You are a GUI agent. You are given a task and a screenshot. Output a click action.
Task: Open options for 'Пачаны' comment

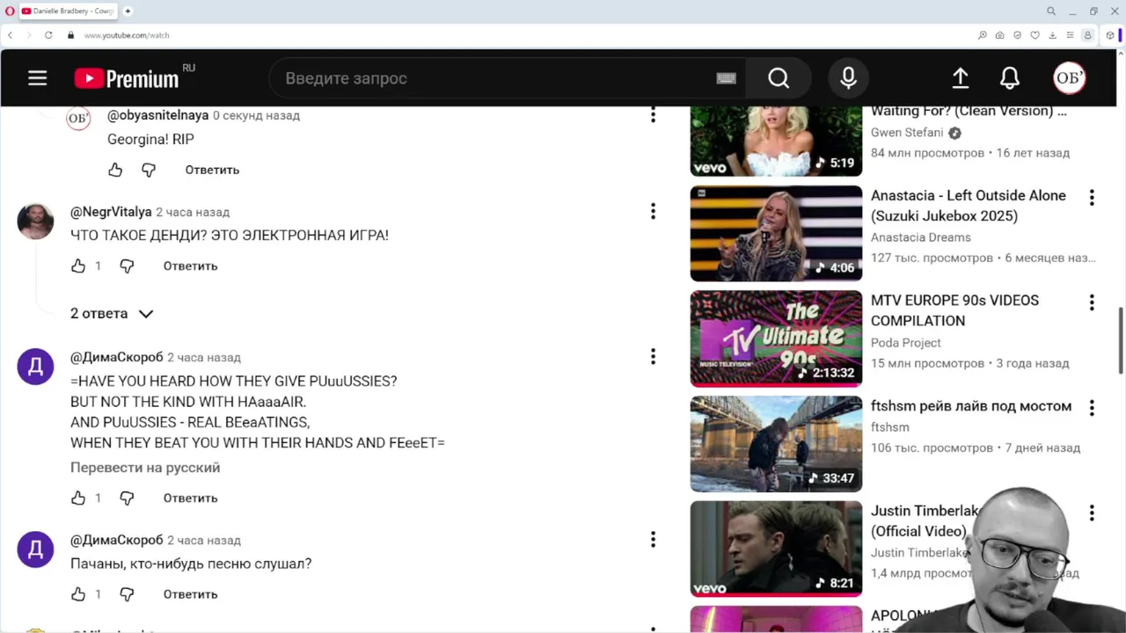pyautogui.click(x=653, y=539)
